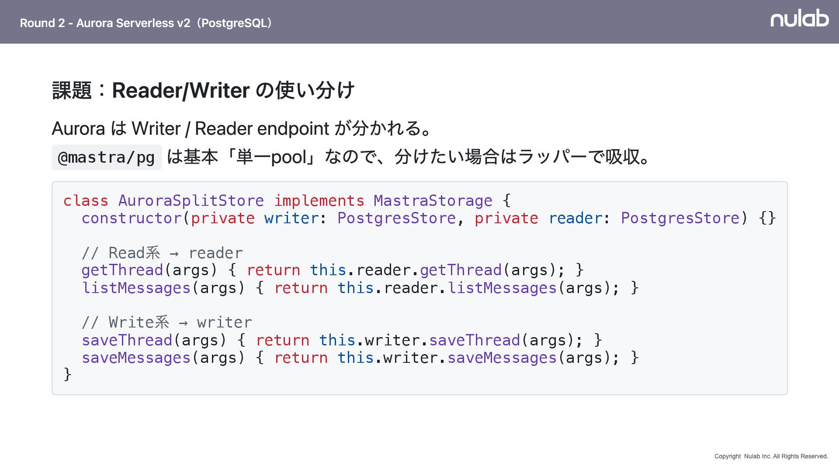Click the AuroraSplitStore class name
Image resolution: width=839 pixels, height=471 pixels.
coord(191,201)
